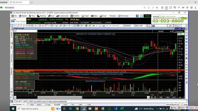Click the right arrow of chart scrollbar
The image size is (198, 111).
point(148,97)
